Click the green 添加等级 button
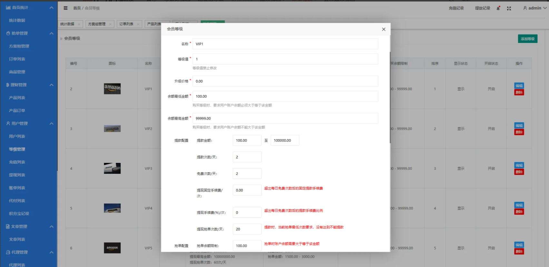 click(527, 39)
